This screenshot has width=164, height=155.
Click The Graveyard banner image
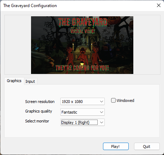82,45
